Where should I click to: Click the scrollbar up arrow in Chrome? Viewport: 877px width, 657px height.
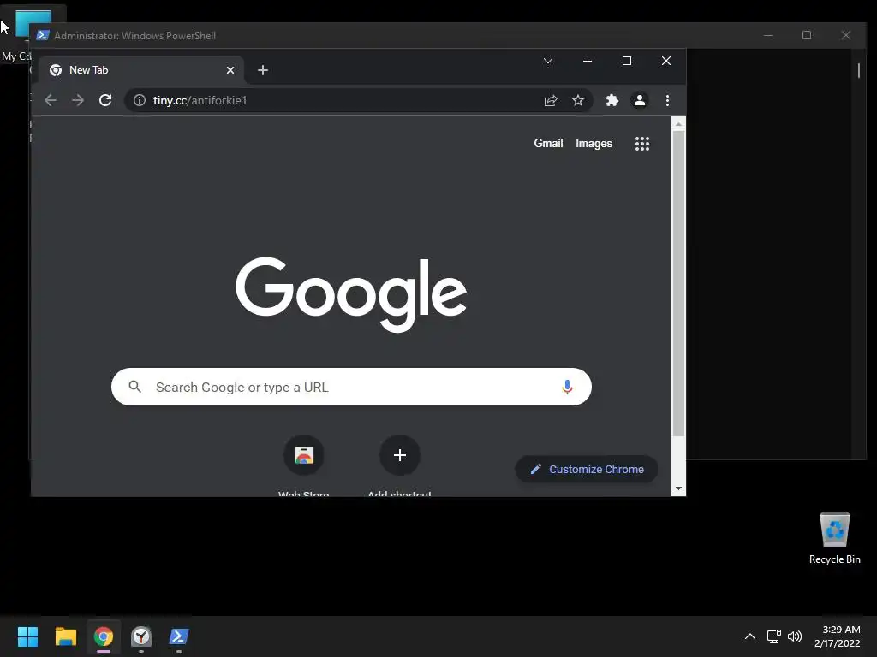(x=678, y=124)
